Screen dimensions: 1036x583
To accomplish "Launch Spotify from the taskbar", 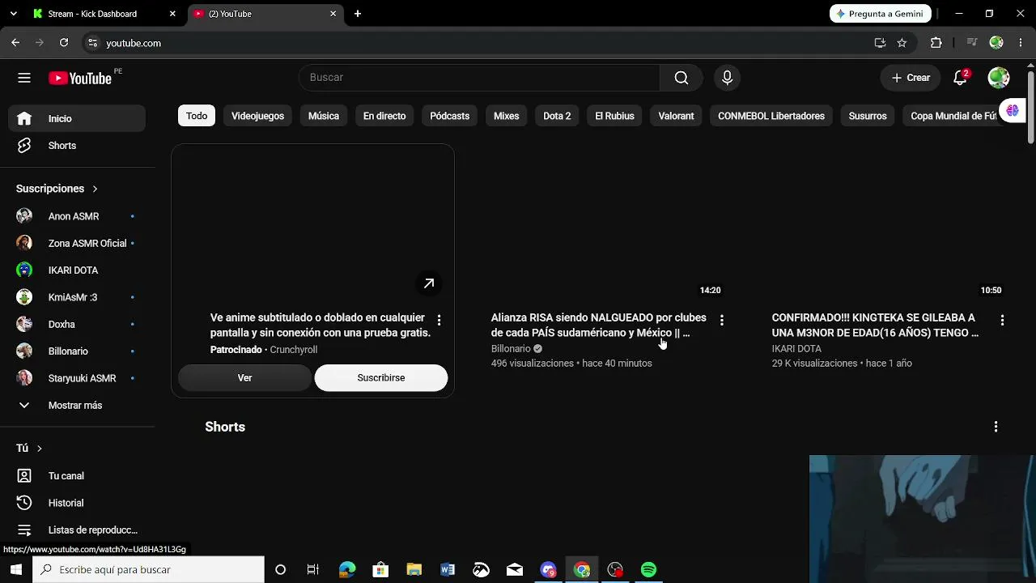I will [648, 570].
